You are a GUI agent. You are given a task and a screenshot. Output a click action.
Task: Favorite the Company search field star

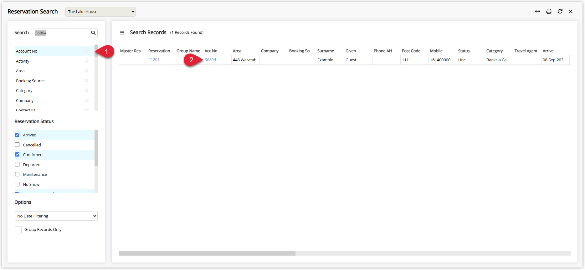tap(86, 100)
